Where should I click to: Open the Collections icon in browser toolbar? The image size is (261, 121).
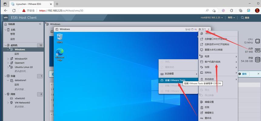click(x=240, y=11)
